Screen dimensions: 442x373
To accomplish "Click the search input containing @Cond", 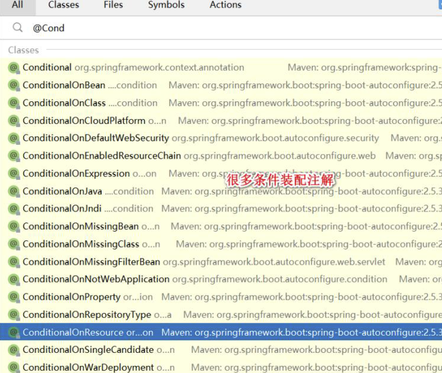I will tap(104, 28).
